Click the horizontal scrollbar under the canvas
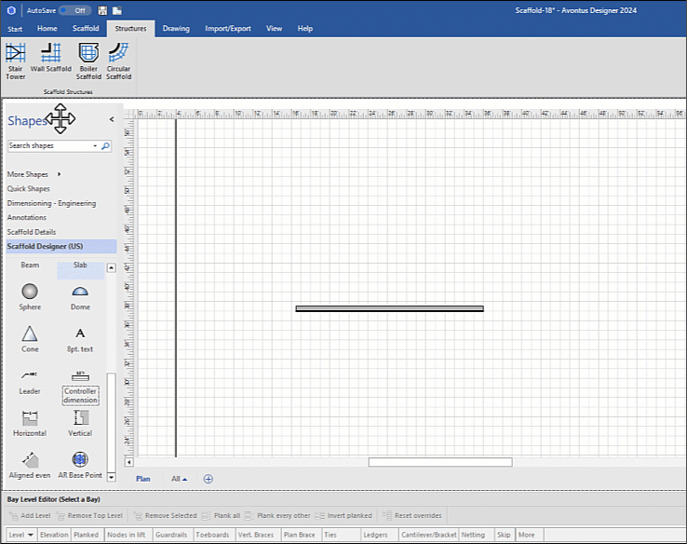The width and height of the screenshot is (687, 544). click(439, 462)
